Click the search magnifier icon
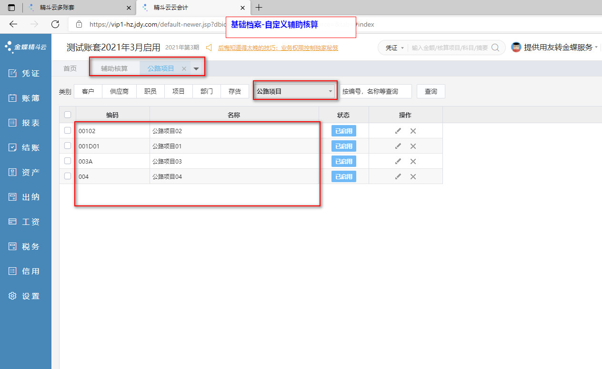The image size is (602, 369). 495,48
